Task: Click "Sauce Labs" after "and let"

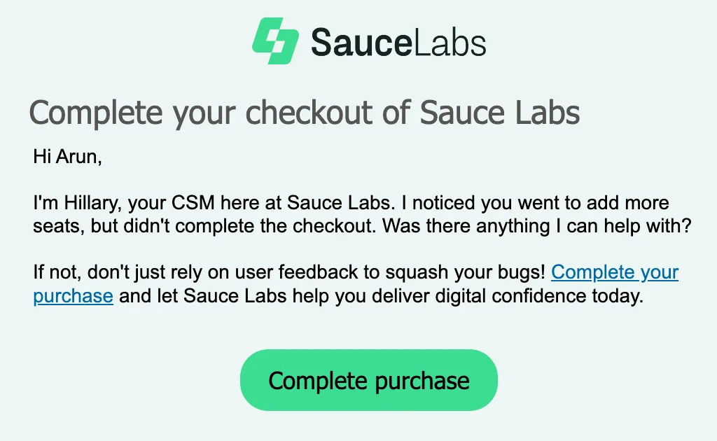Action: [235, 296]
